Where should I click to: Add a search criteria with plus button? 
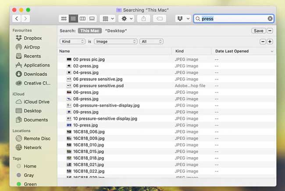[270, 41]
